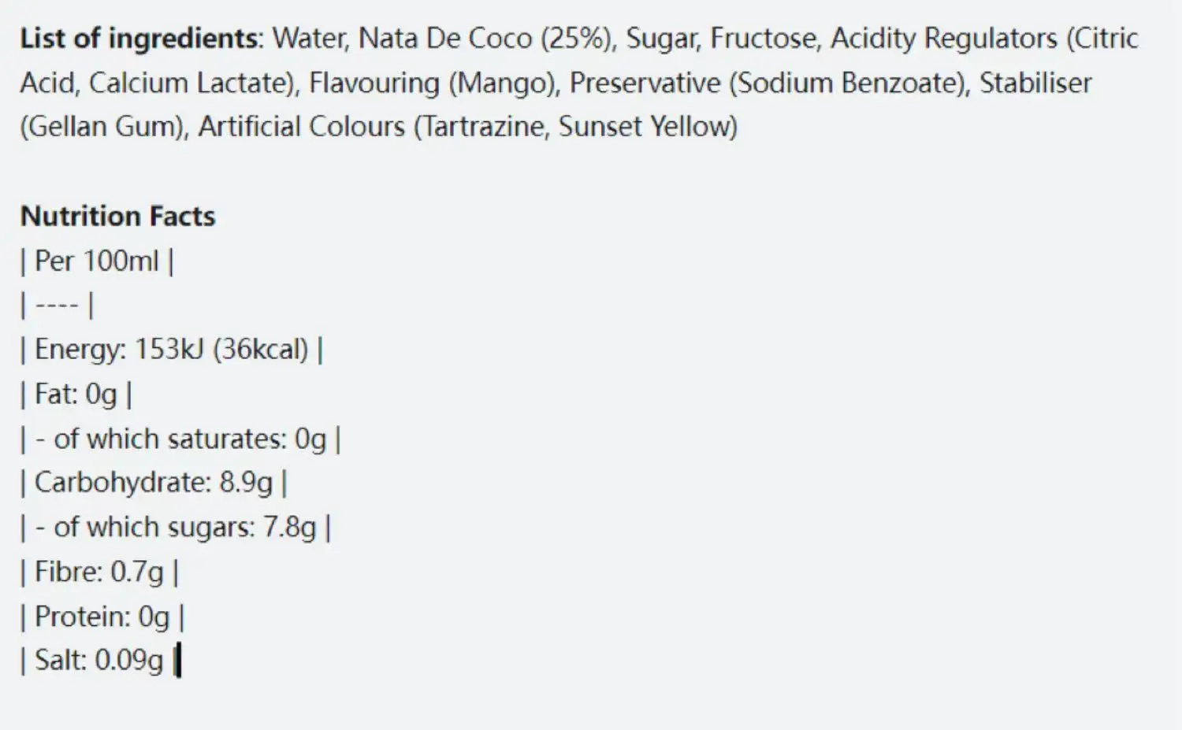
Task: Click on "Acidity Regulators" text
Action: click(943, 39)
